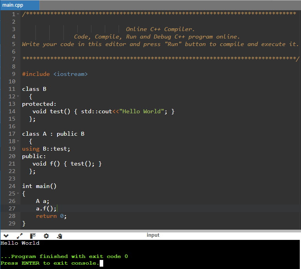Click the 'public:' specifier on line 20
The width and height of the screenshot is (301, 269).
(x=34, y=157)
